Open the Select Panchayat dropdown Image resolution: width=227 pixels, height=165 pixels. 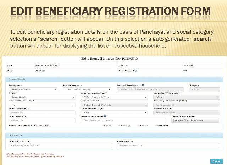(33, 90)
